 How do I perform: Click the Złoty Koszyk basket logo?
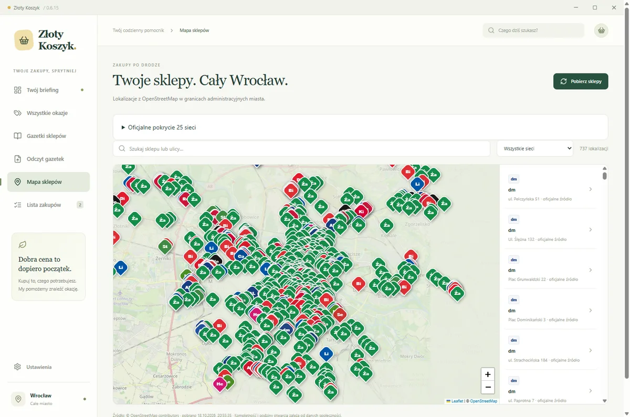(24, 40)
